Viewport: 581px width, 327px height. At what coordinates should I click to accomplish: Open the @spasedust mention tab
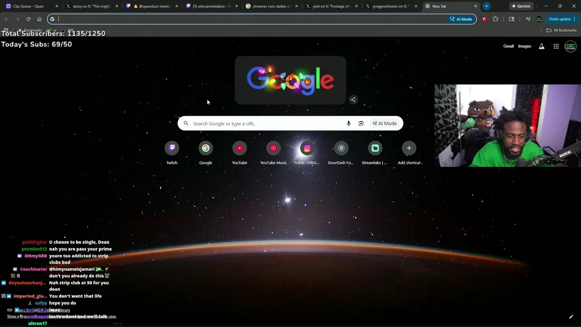pos(152,6)
